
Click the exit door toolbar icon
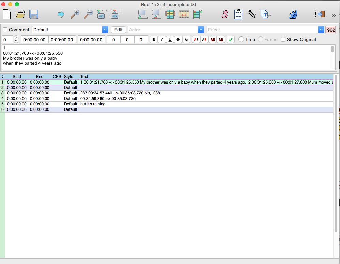coord(320,14)
